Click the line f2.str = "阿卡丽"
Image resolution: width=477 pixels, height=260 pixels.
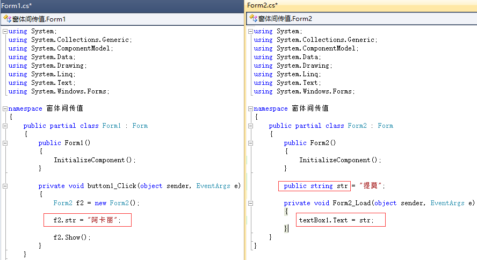[88, 220]
